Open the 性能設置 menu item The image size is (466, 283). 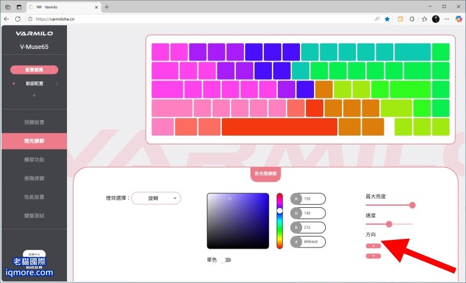tap(34, 197)
